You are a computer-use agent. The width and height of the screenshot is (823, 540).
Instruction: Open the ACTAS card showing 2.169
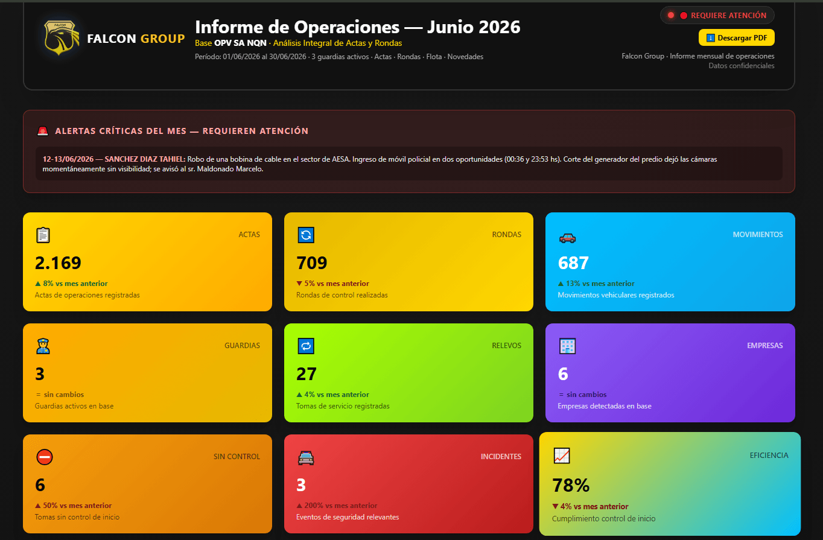coord(147,262)
